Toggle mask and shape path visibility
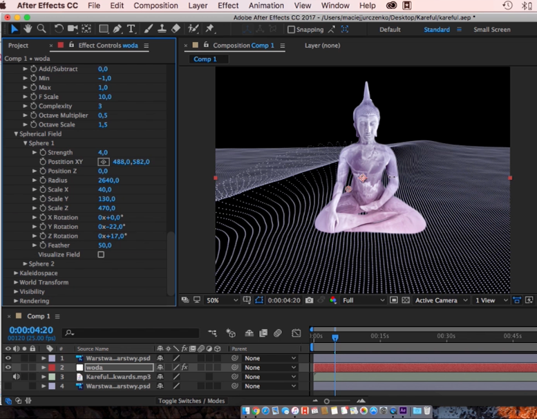This screenshot has width=537, height=419. [259, 301]
